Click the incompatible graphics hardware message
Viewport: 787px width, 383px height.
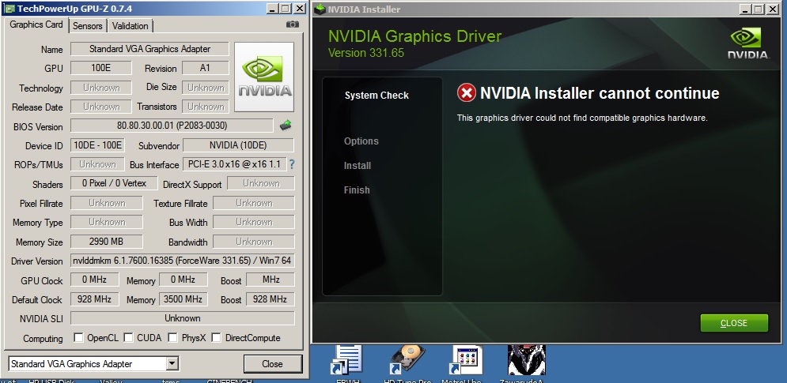click(582, 118)
